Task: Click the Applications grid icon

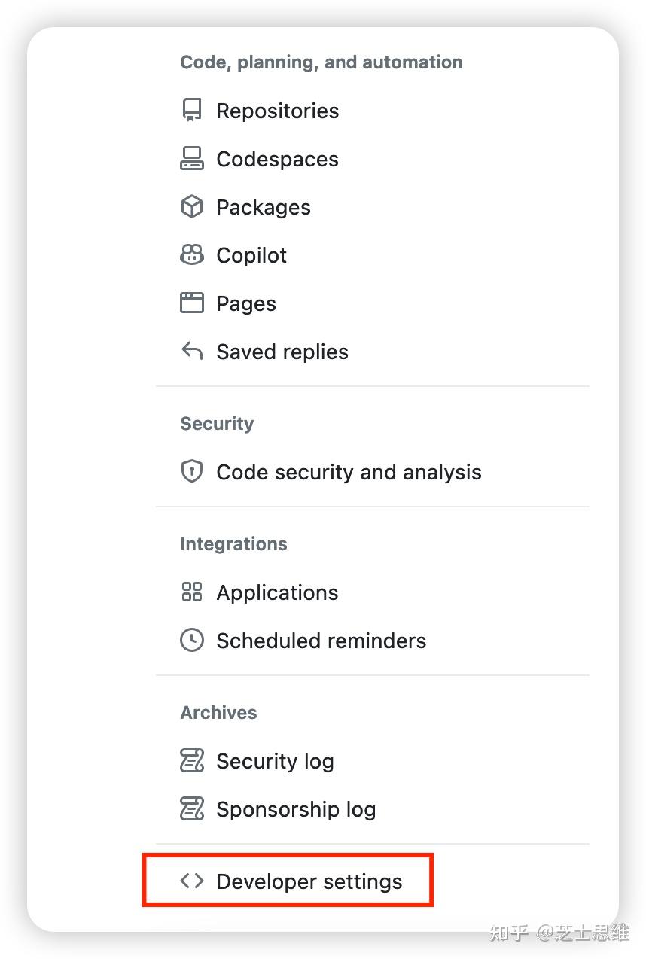Action: point(192,592)
